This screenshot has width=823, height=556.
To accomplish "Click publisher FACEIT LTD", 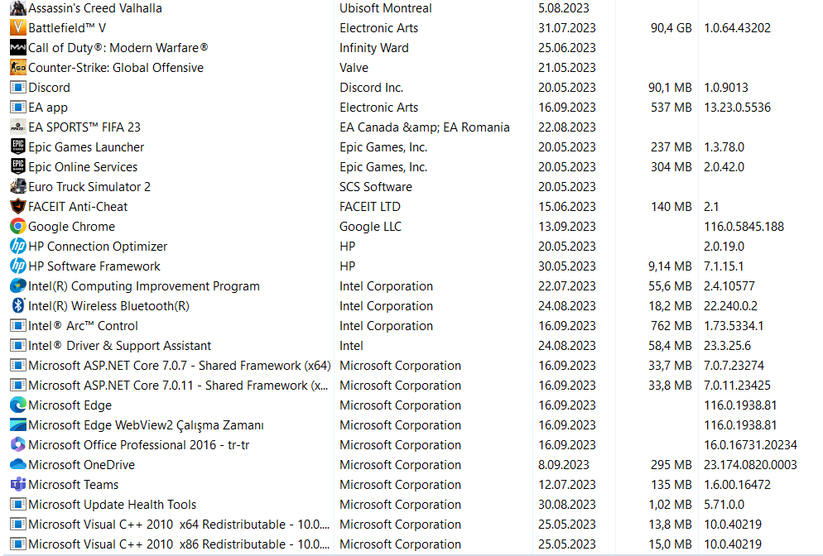I will tap(369, 207).
